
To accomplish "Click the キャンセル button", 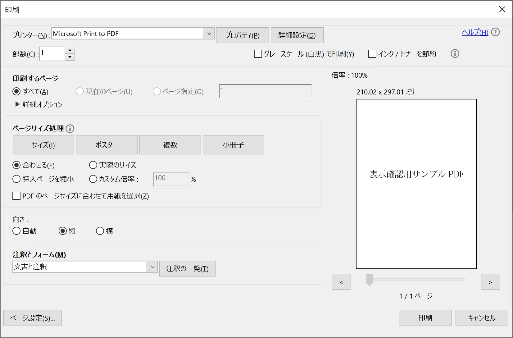I will [482, 318].
